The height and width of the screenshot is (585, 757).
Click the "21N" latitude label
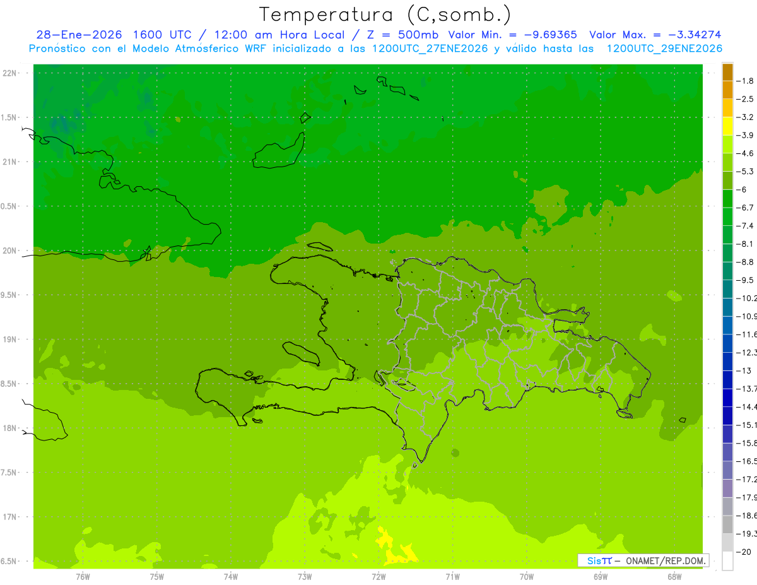click(x=9, y=162)
